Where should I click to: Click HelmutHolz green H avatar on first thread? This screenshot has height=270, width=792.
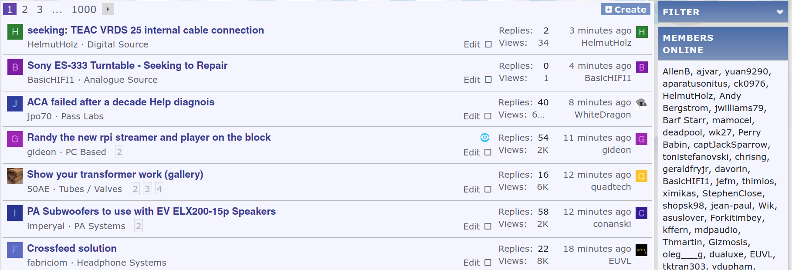(15, 32)
